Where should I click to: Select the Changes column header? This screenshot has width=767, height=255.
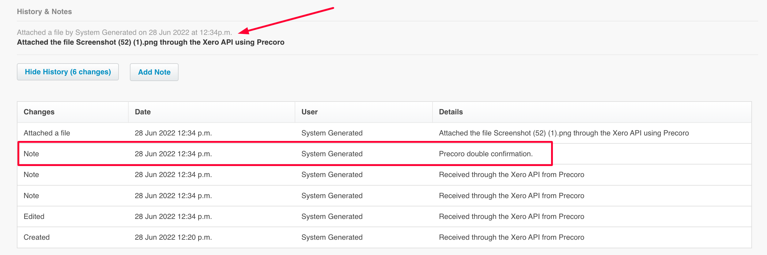tap(39, 112)
